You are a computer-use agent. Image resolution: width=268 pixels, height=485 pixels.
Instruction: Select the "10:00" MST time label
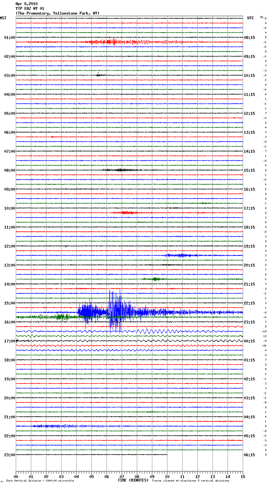(9, 208)
